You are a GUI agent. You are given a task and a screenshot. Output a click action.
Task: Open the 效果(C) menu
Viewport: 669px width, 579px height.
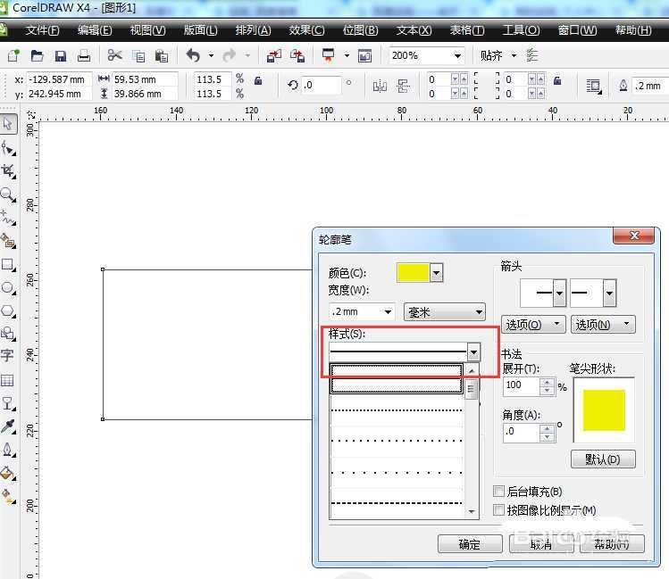306,30
